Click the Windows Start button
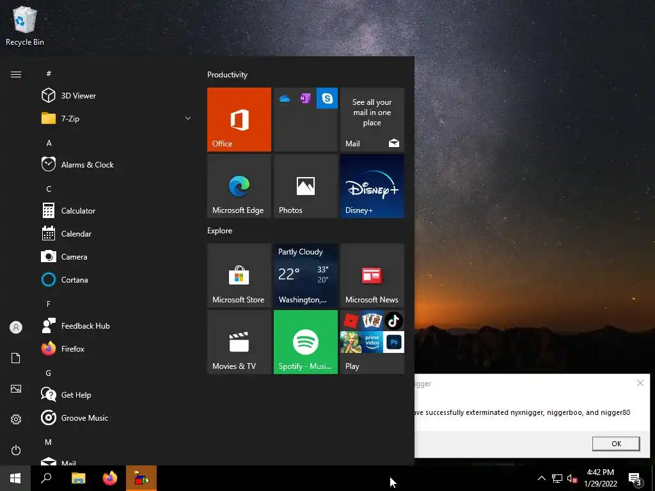The width and height of the screenshot is (655, 491). click(15, 478)
